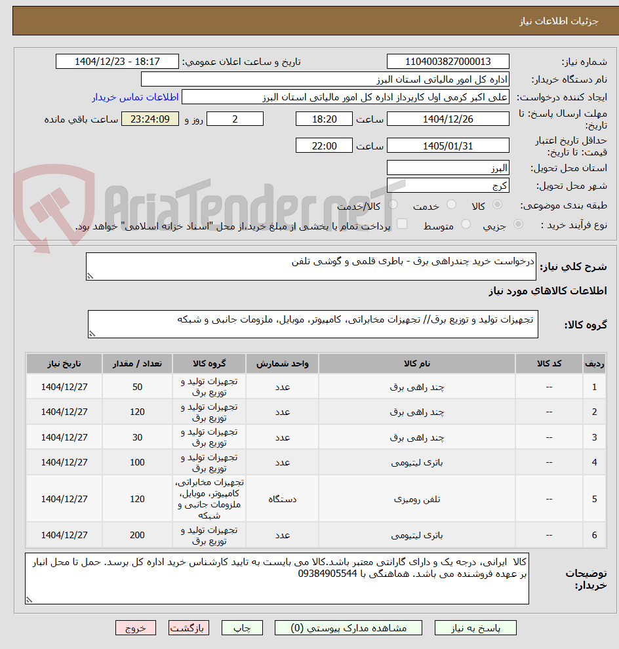Select the خدمت radio button
Image resolution: width=619 pixels, height=649 pixels.
pyautogui.click(x=452, y=205)
